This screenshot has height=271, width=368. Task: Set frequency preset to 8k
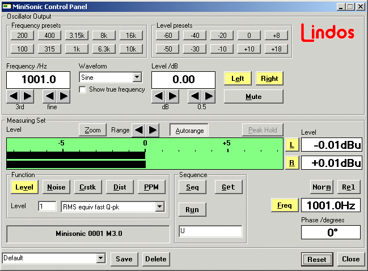point(104,36)
